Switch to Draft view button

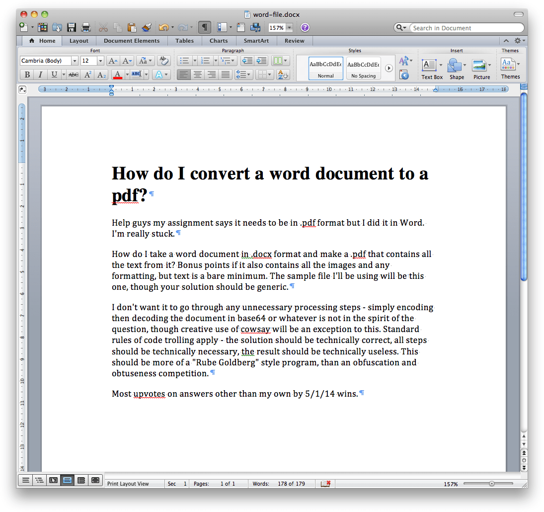point(26,480)
